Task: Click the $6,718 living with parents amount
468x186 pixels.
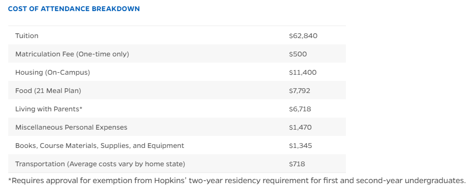Action: (x=300, y=109)
